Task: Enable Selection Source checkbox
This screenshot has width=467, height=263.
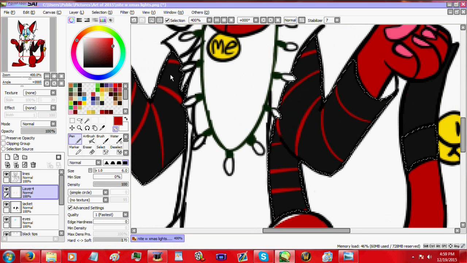Action: point(3,149)
